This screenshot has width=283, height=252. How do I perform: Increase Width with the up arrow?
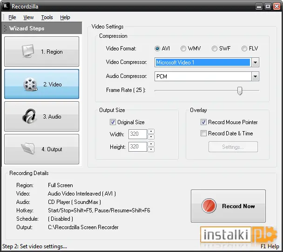coord(151,131)
